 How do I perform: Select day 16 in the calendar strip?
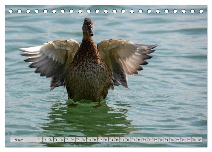coord(122,140)
